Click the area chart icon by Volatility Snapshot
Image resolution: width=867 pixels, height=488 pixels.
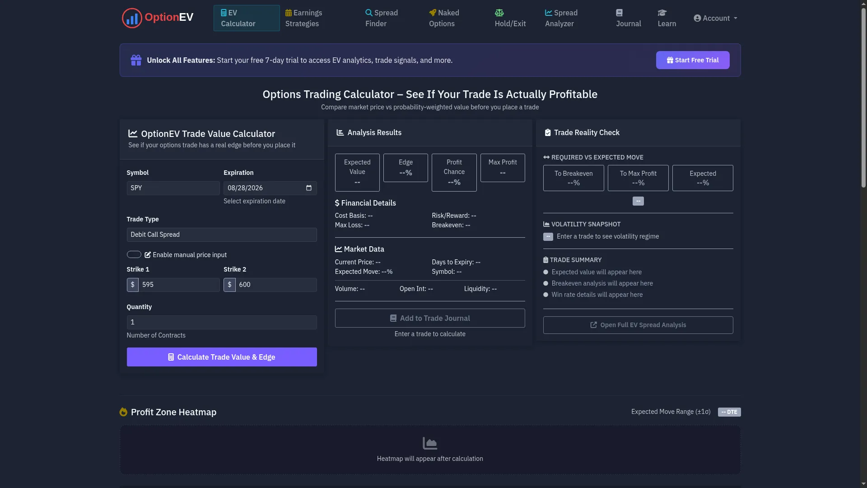click(x=546, y=224)
